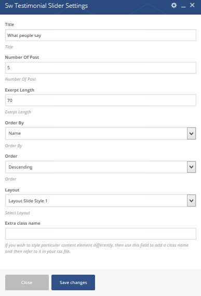Image resolution: width=201 pixels, height=296 pixels.
Task: Minimize the Testimonial Slider Settings panel
Action: click(183, 6)
